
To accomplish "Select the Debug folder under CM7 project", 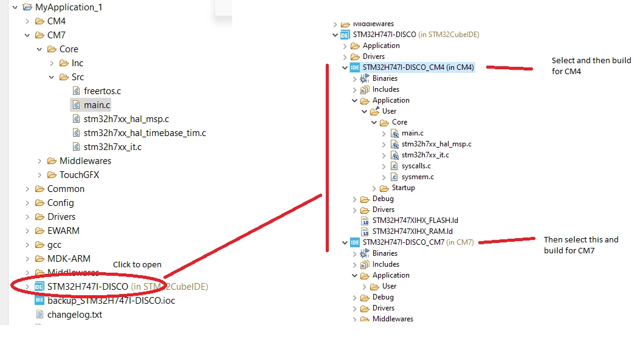I will pos(383,297).
